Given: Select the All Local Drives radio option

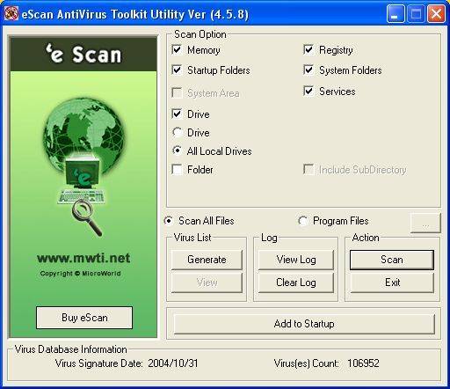Looking at the screenshot, I should [178, 150].
